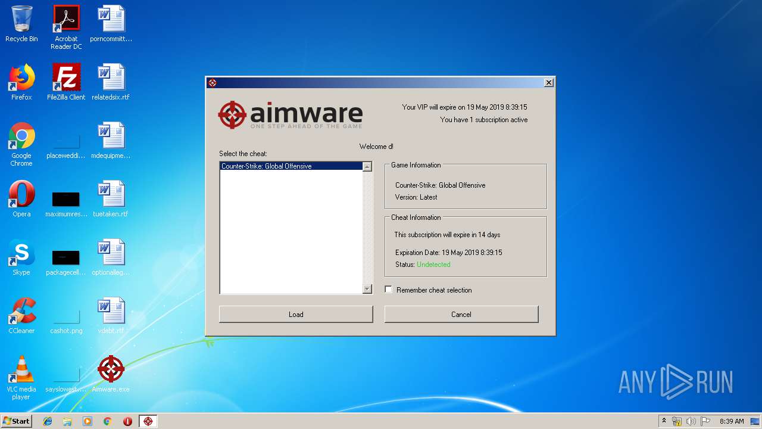
Task: Select the packagecell... file icon
Action: pos(66,262)
